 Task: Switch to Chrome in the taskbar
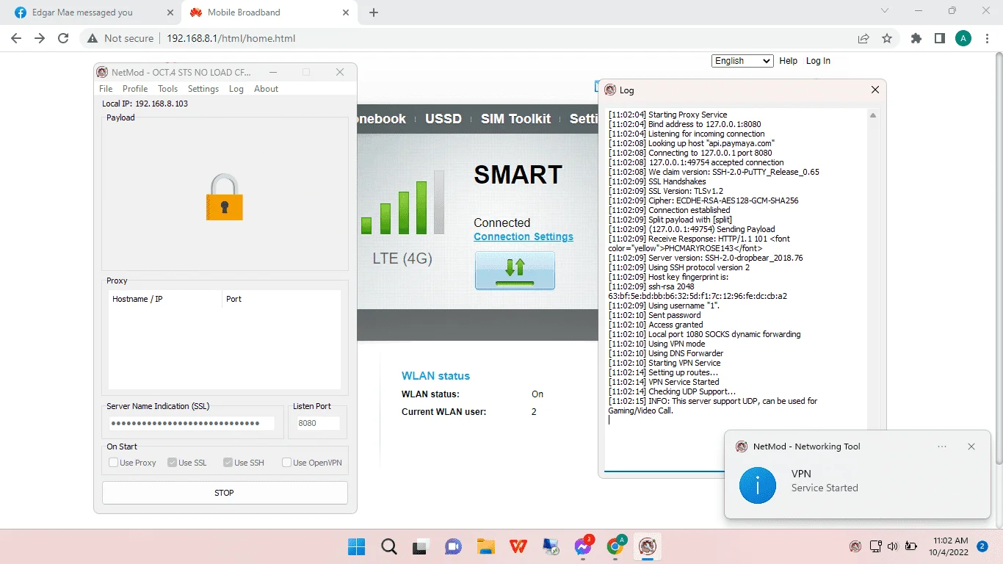tap(616, 546)
